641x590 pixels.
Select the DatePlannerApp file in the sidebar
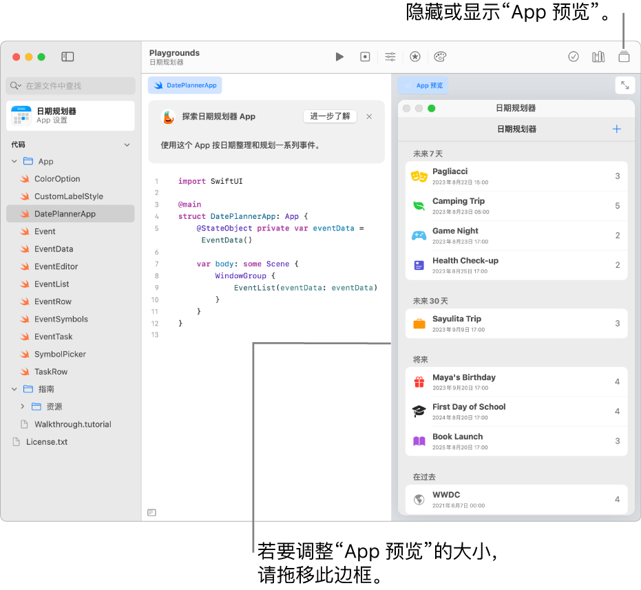pos(70,214)
